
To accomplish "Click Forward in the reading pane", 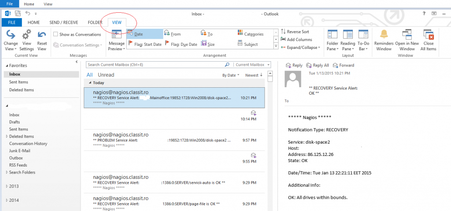I will click(x=344, y=65).
